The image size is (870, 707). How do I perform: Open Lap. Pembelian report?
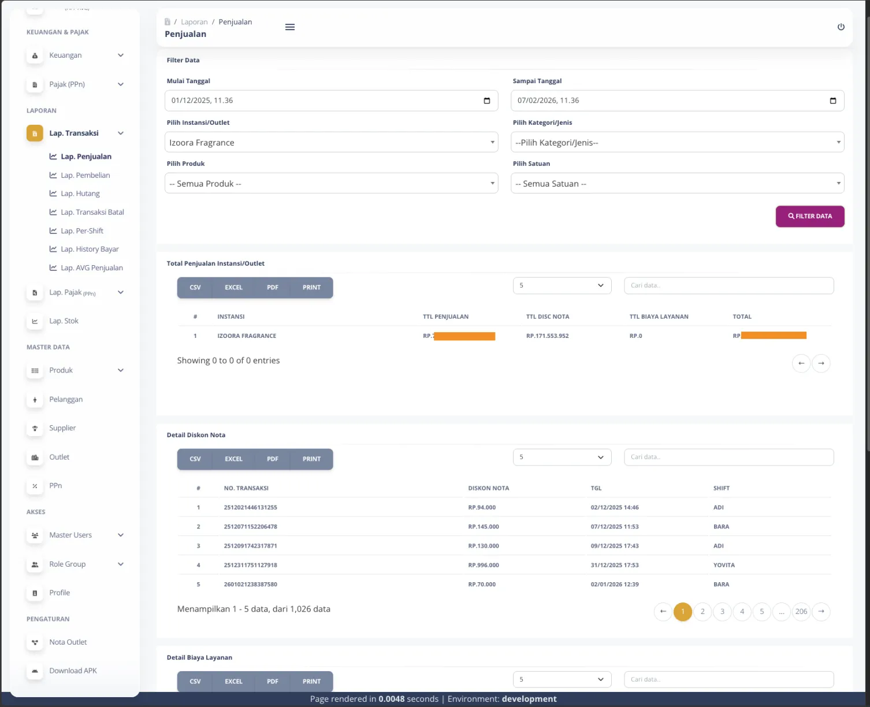pos(85,175)
